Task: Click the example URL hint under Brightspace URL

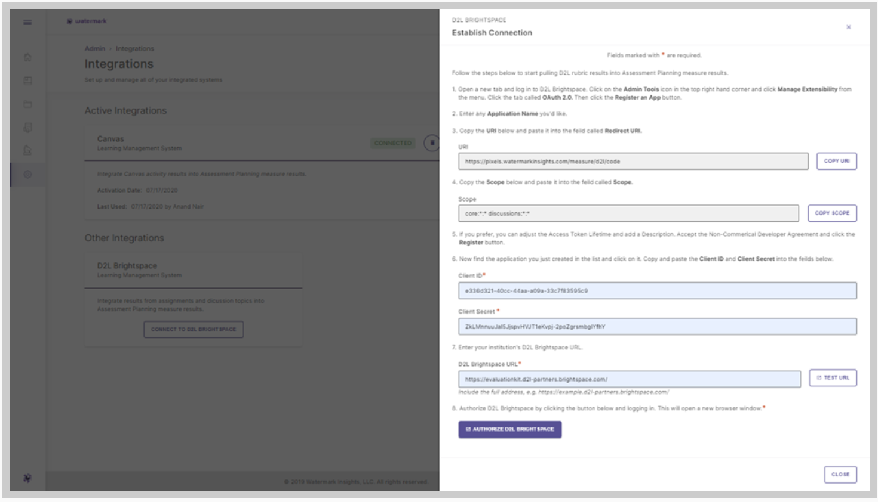Action: (x=563, y=392)
